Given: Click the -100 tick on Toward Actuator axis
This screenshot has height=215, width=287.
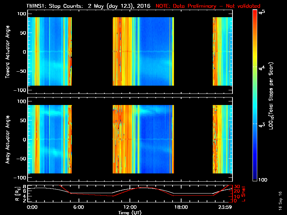Looking at the screenshot, I should tap(20, 90).
